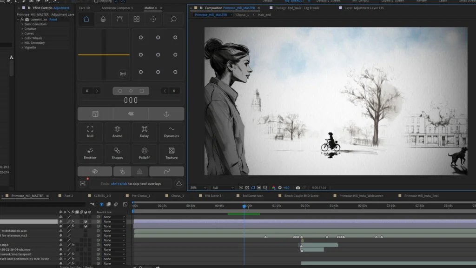The height and width of the screenshot is (268, 476).
Task: Open the Motion 4 search tool
Action: (x=173, y=20)
